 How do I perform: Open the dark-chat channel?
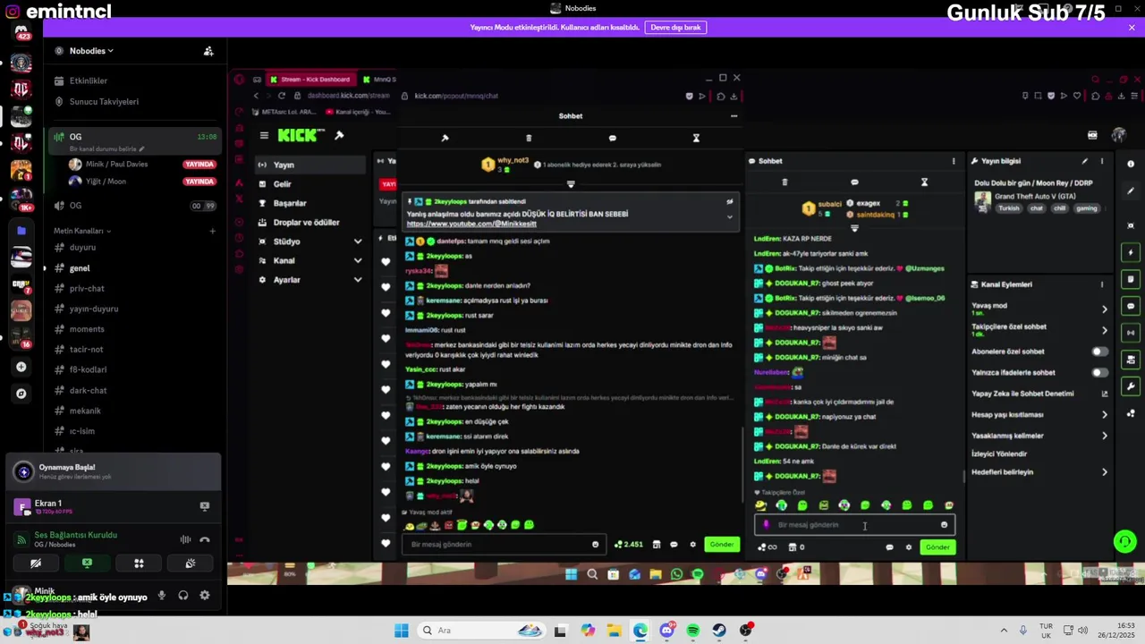click(x=88, y=390)
